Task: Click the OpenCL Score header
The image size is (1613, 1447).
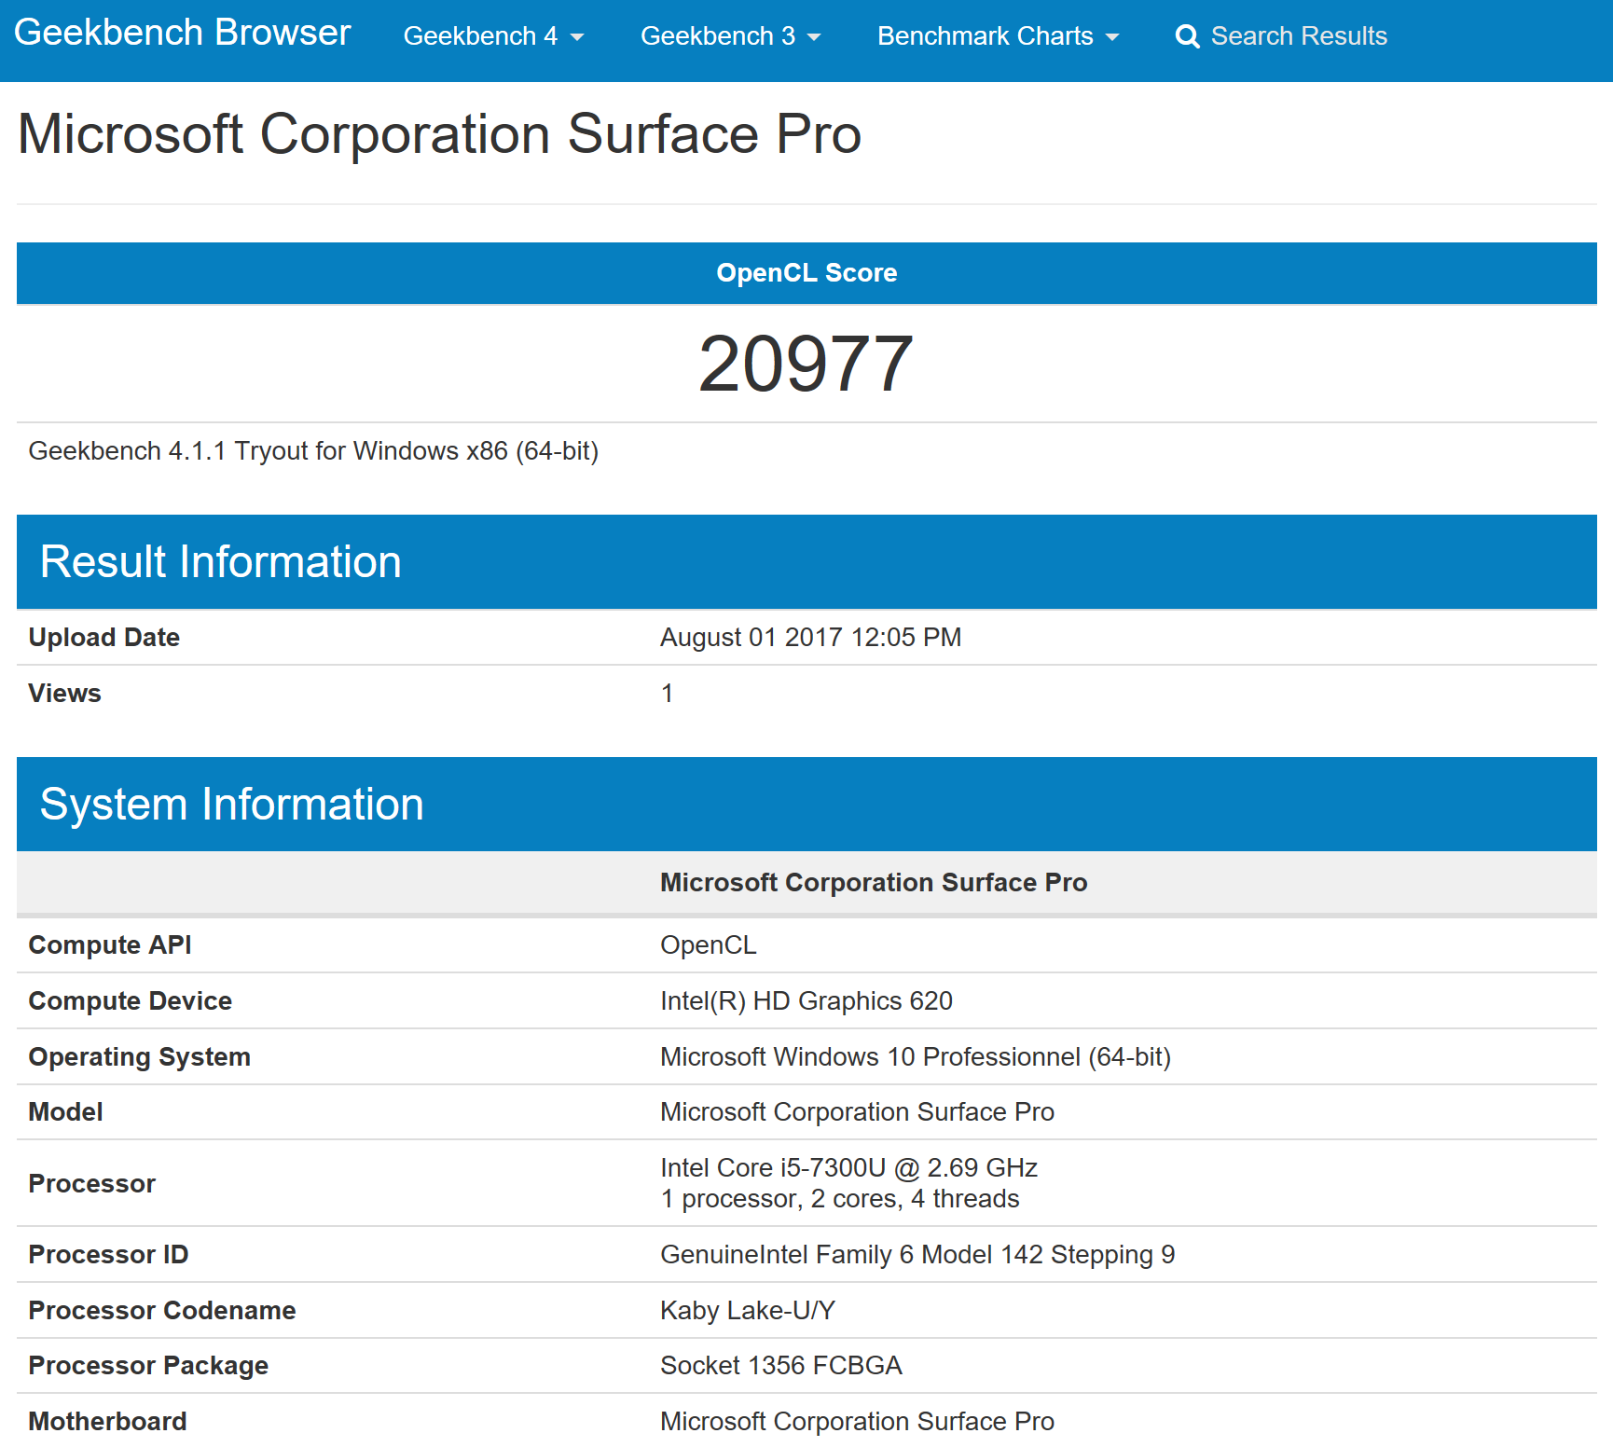Action: (806, 273)
